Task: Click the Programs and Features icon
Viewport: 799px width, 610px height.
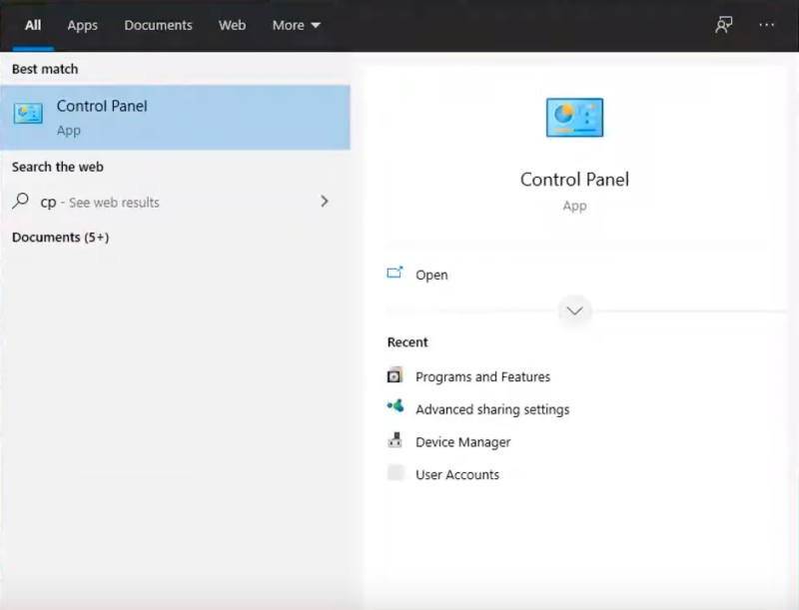Action: 395,376
